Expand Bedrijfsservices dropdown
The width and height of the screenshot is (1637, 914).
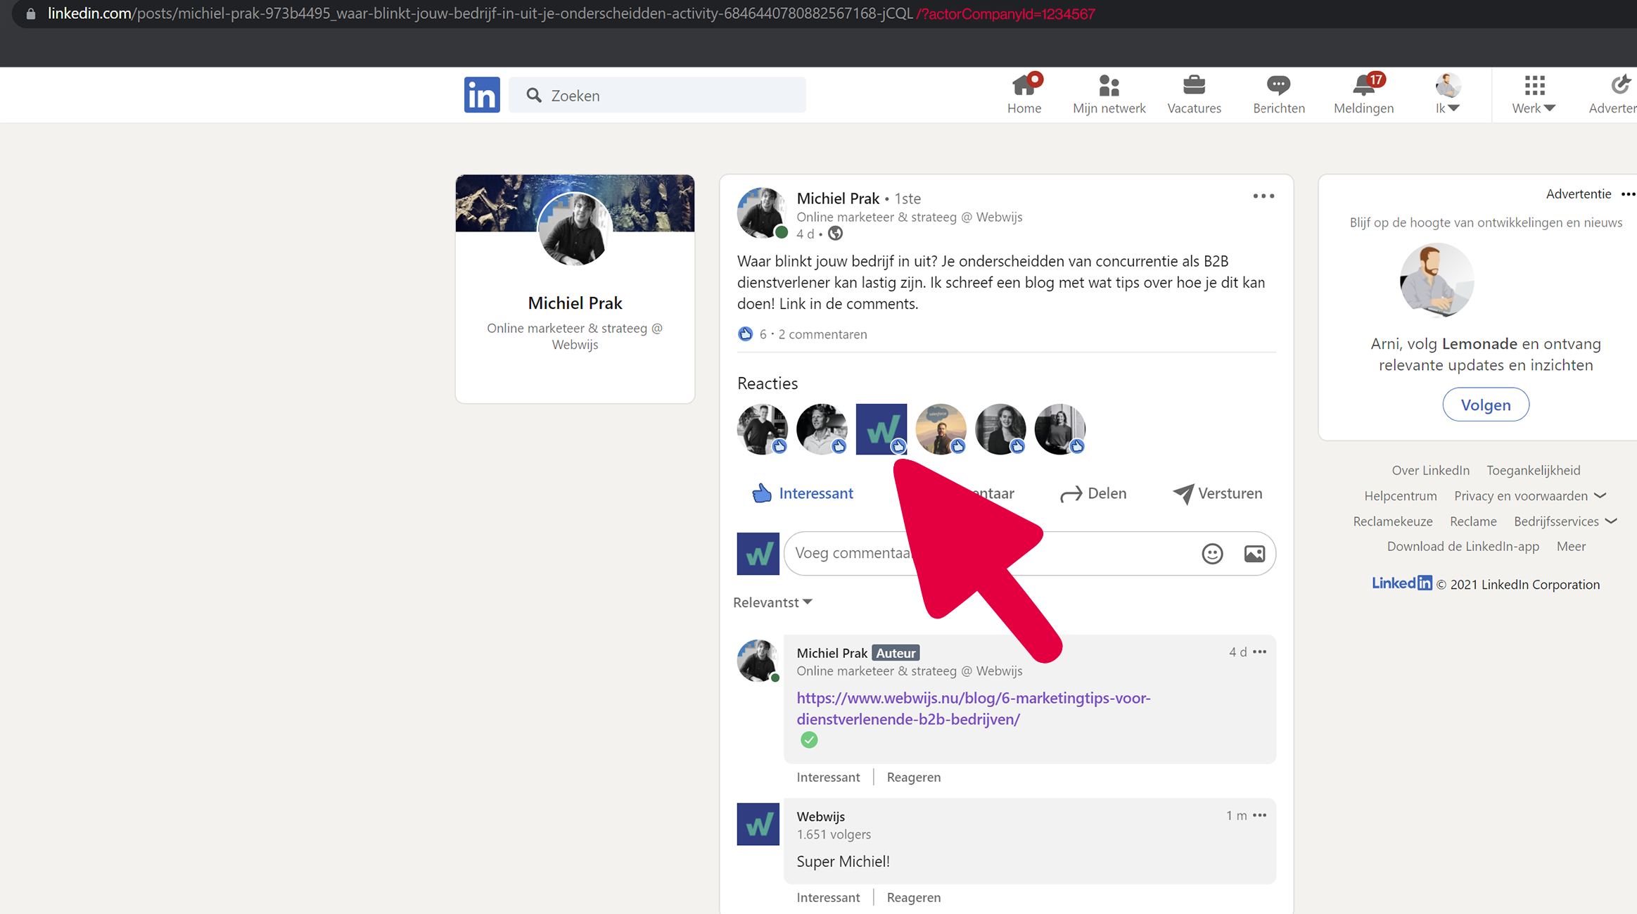tap(1565, 521)
